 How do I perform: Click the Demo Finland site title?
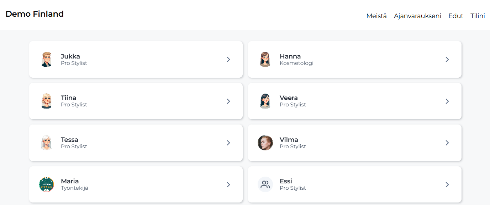coord(35,14)
